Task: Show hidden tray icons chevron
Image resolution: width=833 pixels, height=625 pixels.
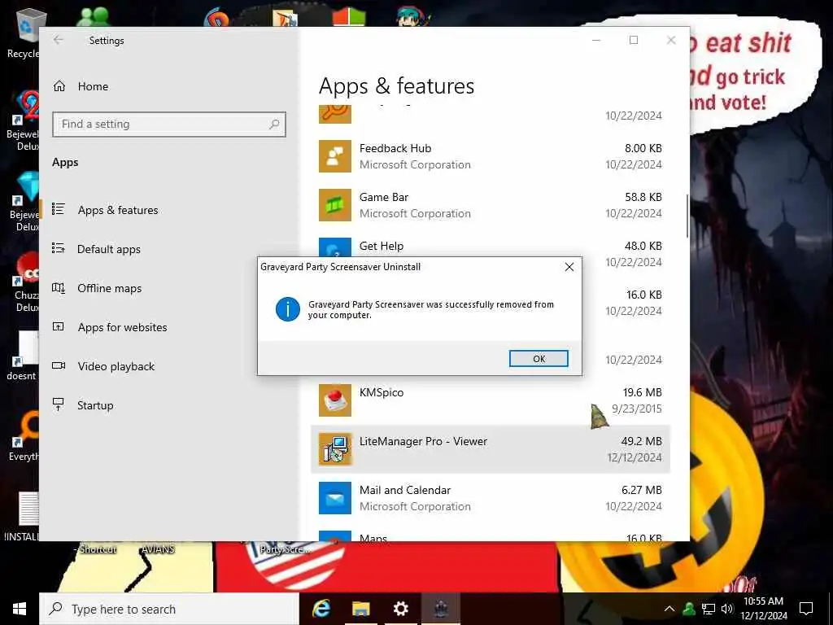Action: point(669,609)
